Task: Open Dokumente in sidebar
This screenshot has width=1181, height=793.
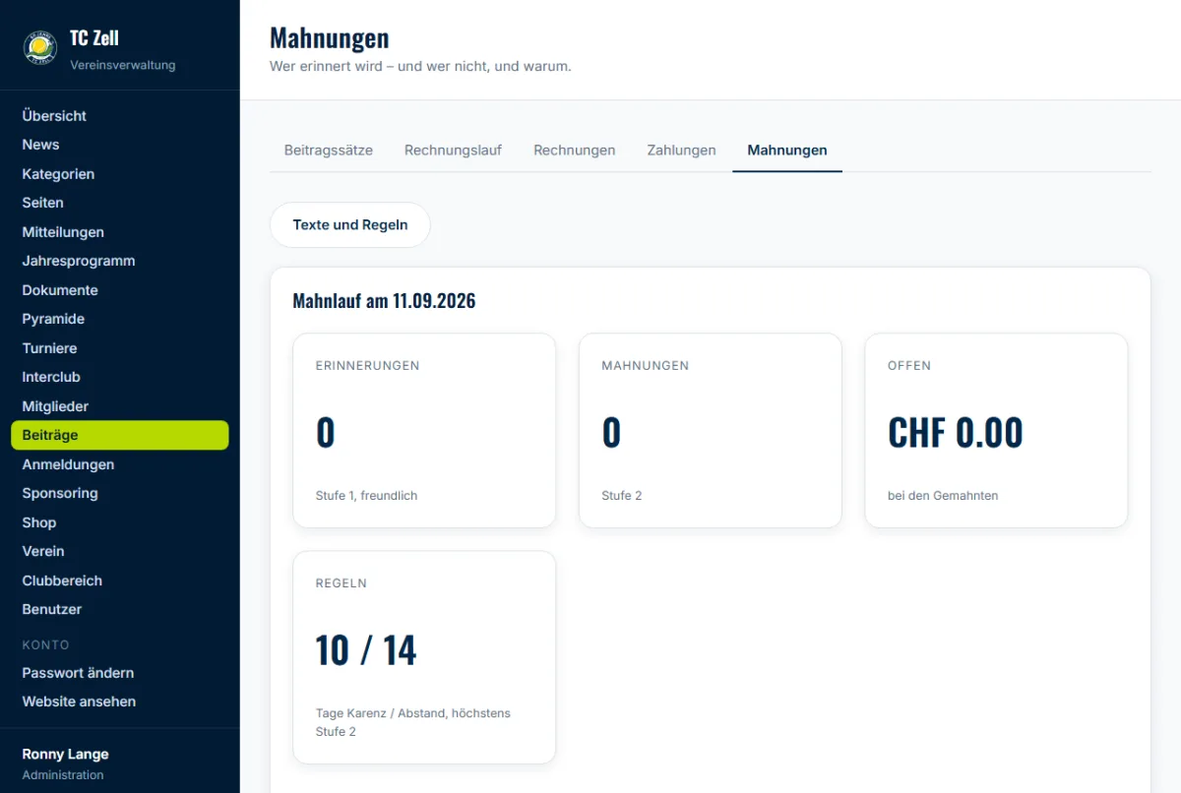Action: pyautogui.click(x=119, y=289)
